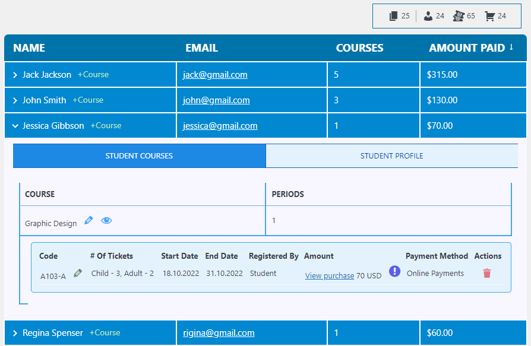Collapse the Jessica Gibbson row
Viewport: 531px width, 346px height.
coord(15,126)
